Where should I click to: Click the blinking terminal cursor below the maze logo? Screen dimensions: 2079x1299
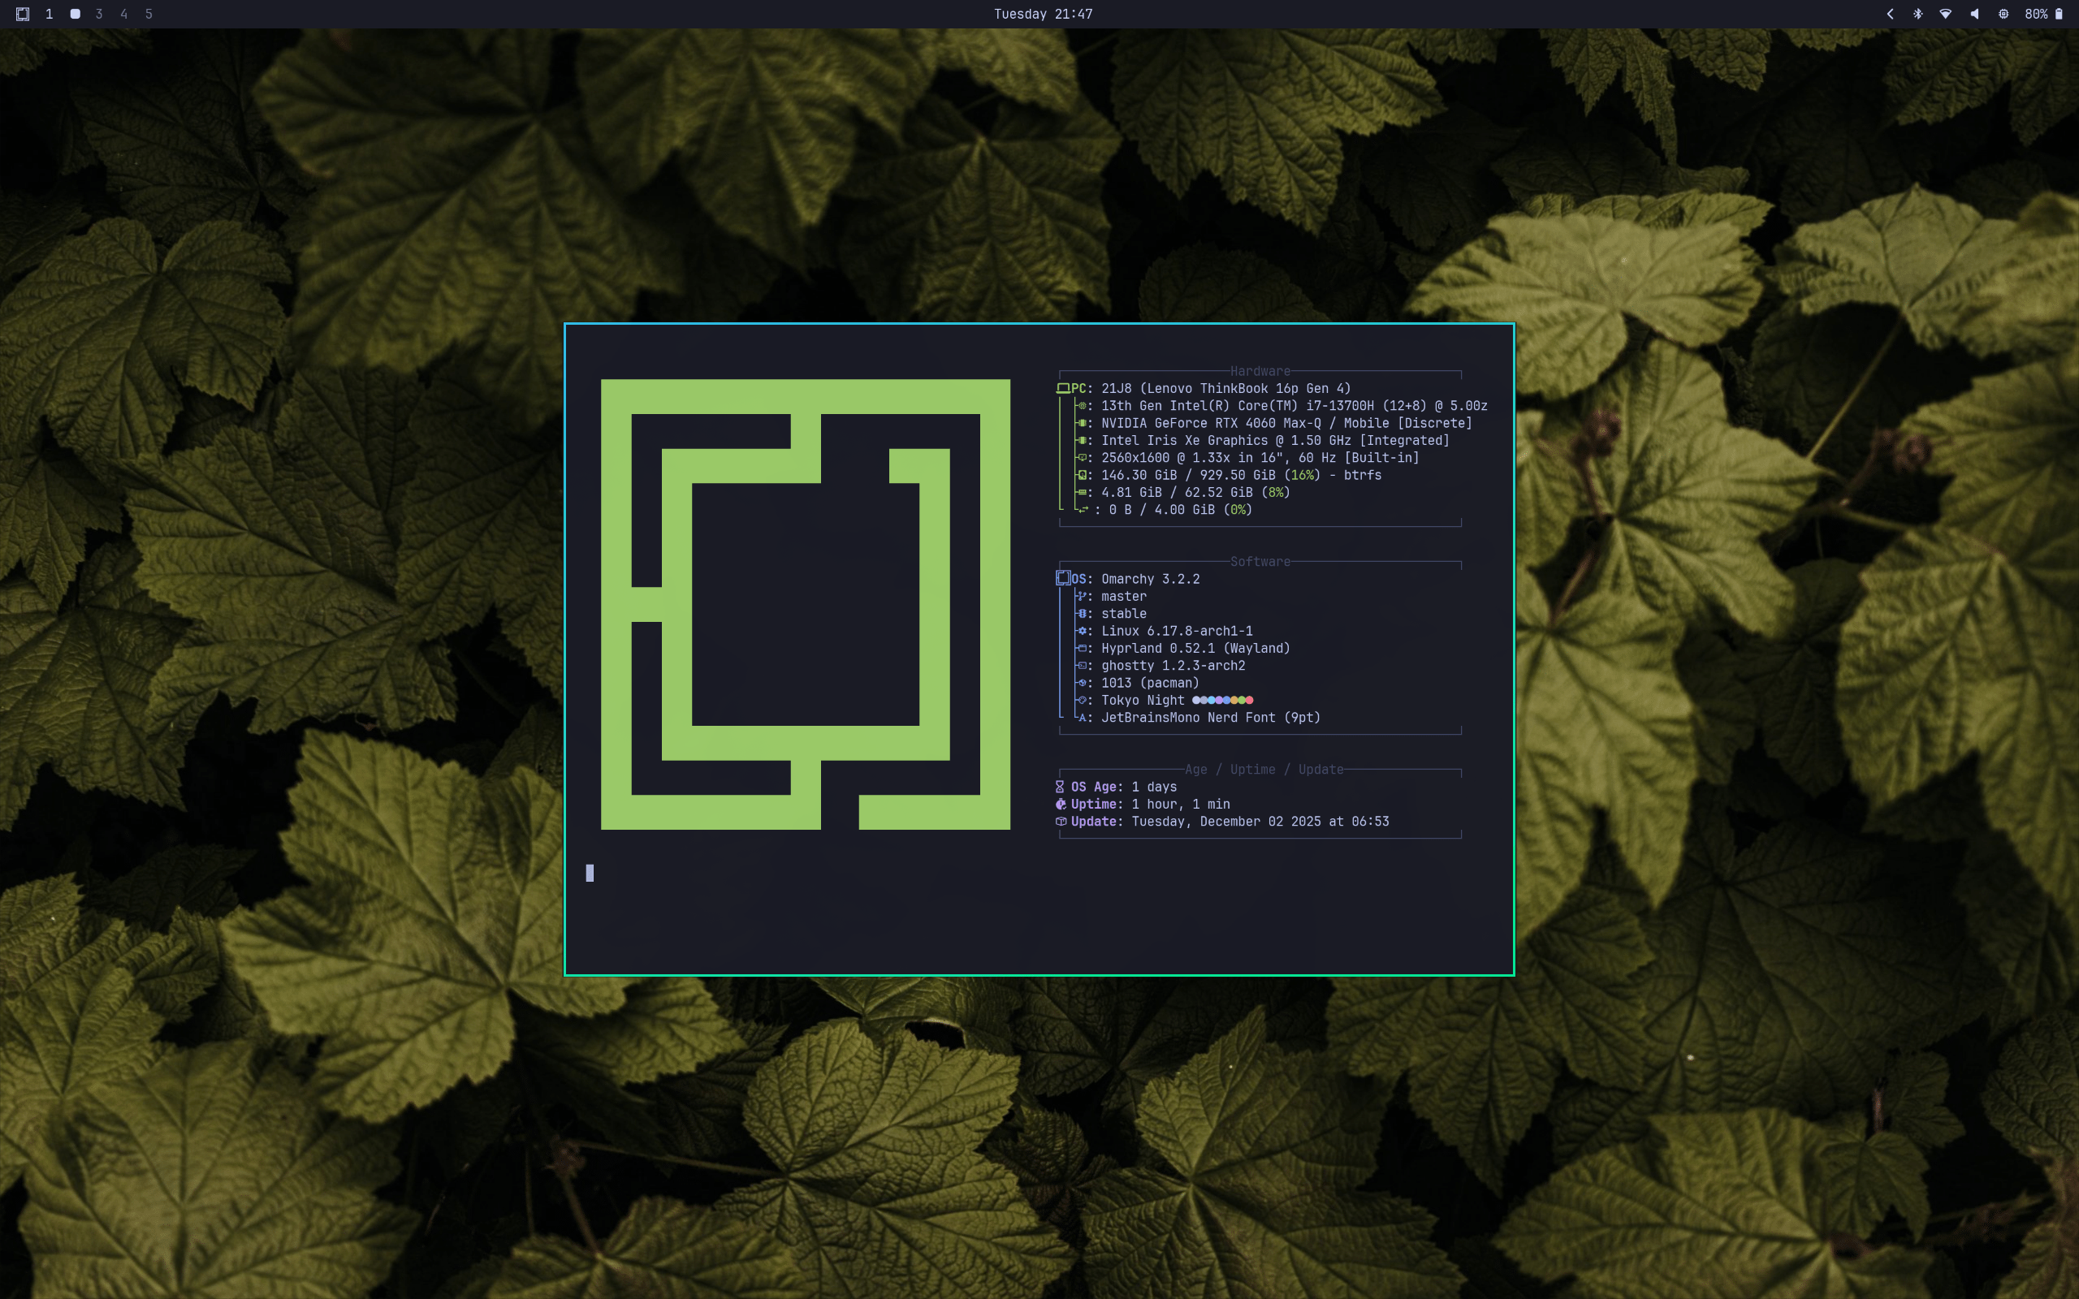coord(590,873)
